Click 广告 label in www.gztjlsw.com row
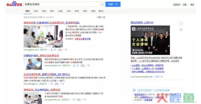201x104 pixels. [x=65, y=50]
